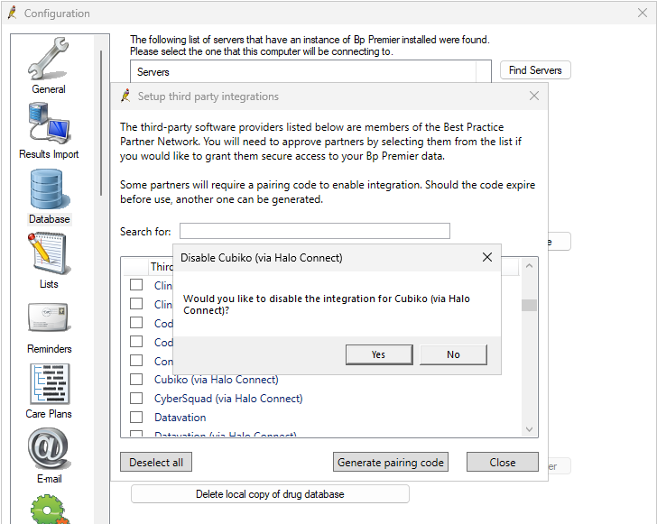Viewport: 657px width, 524px height.
Task: Open the E-mail settings icon
Action: coord(49,449)
